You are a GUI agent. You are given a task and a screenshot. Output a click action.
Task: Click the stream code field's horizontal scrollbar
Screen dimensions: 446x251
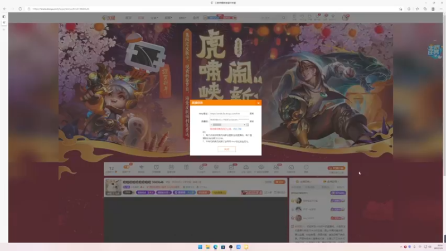pos(227,124)
